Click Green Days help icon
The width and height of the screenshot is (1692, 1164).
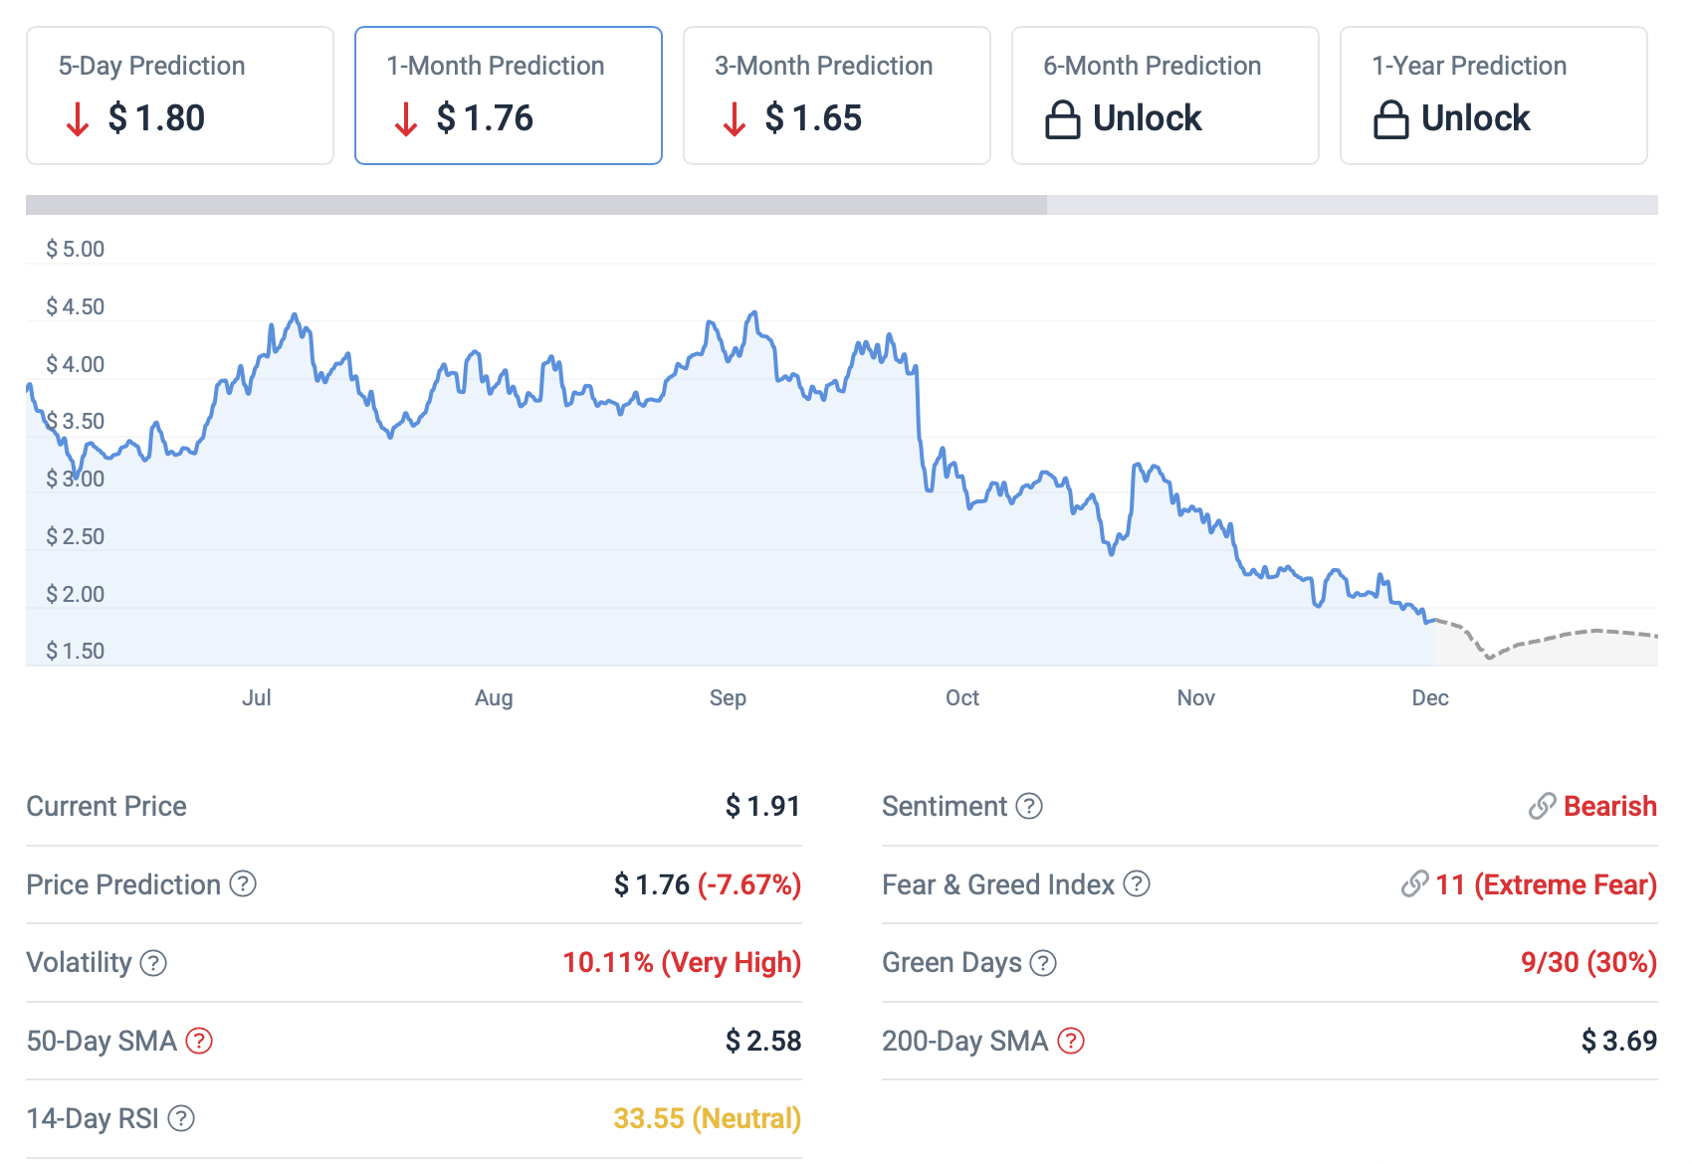pos(1043,963)
